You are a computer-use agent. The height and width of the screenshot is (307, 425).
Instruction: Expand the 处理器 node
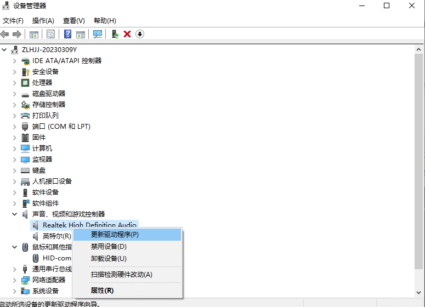coord(15,83)
